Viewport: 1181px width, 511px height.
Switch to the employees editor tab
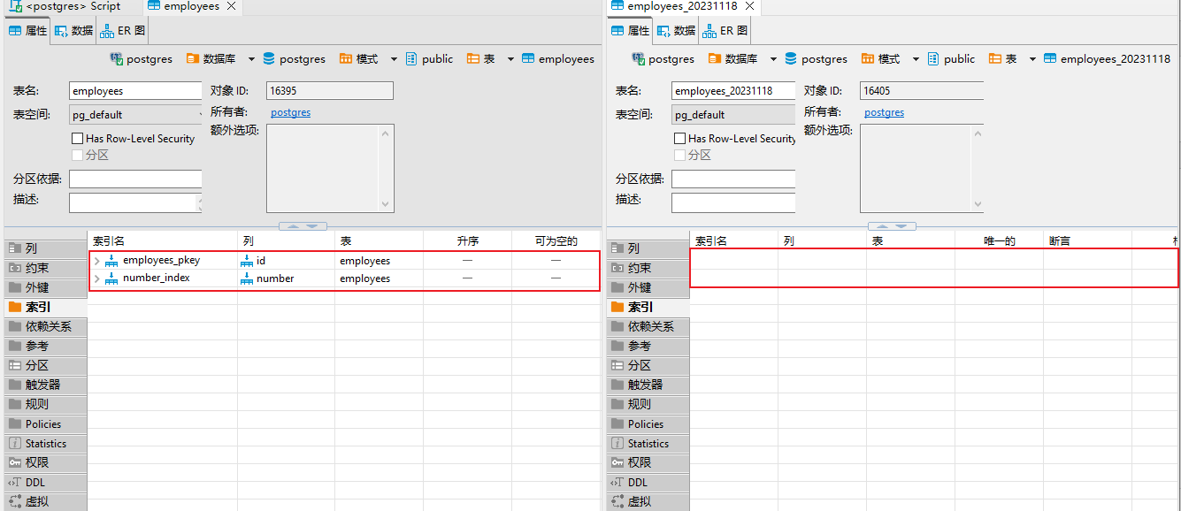coord(191,6)
